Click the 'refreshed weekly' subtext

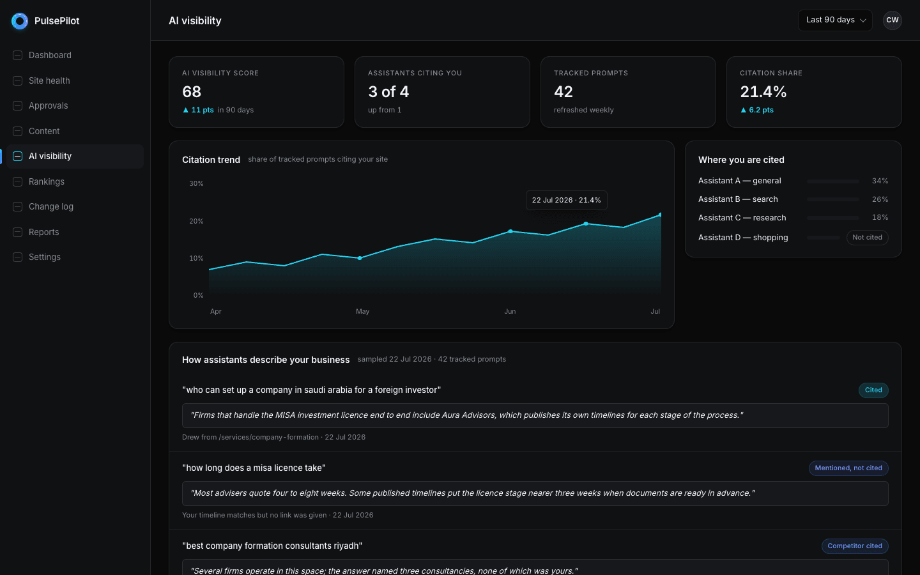point(583,110)
